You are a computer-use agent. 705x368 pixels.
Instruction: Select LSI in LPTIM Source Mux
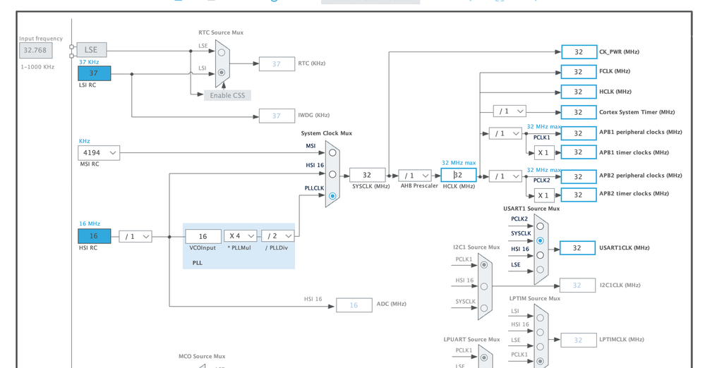[541, 317]
